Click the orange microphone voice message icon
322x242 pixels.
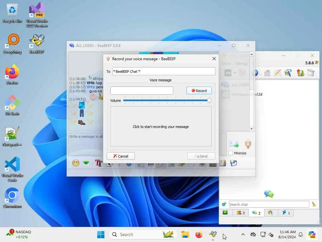248,144
